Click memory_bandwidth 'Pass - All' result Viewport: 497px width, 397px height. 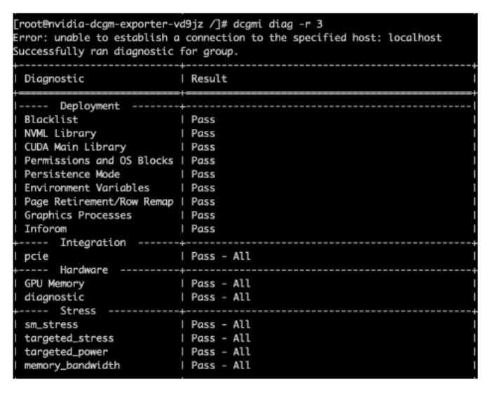click(221, 365)
